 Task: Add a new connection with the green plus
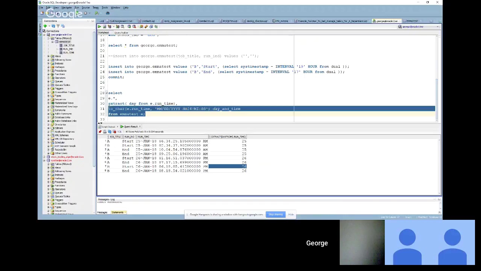tap(45, 26)
